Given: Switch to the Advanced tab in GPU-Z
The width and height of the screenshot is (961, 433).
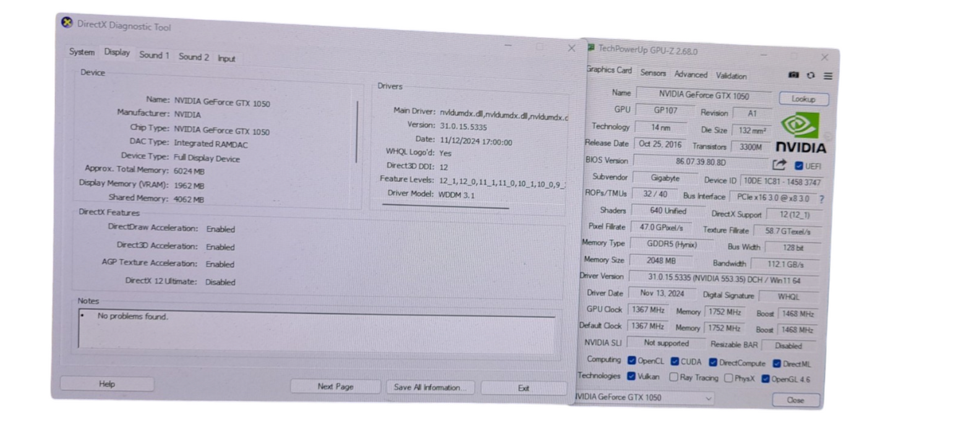Looking at the screenshot, I should [x=690, y=74].
